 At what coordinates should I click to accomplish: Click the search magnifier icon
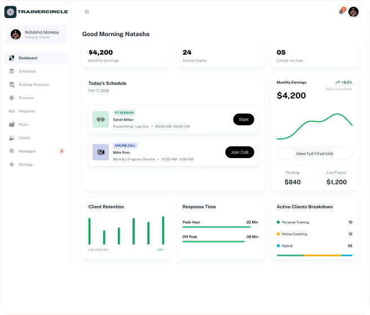point(87,12)
